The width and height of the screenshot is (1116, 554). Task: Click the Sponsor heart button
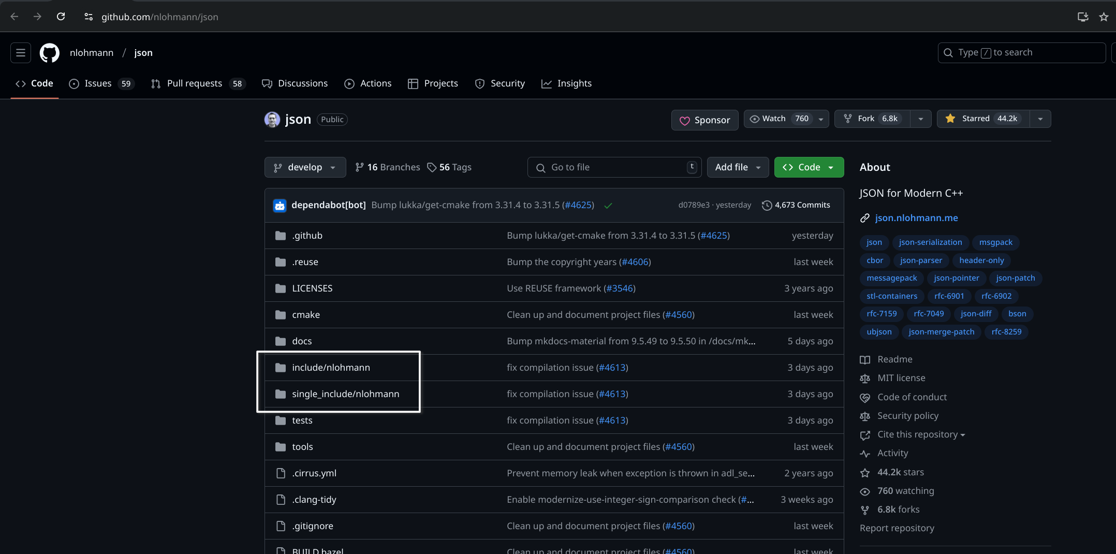tap(704, 120)
